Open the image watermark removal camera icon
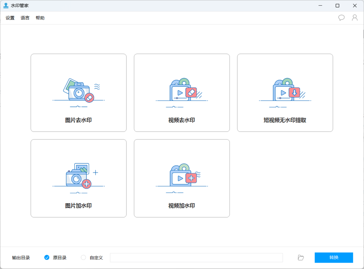364x269 pixels. pyautogui.click(x=79, y=91)
